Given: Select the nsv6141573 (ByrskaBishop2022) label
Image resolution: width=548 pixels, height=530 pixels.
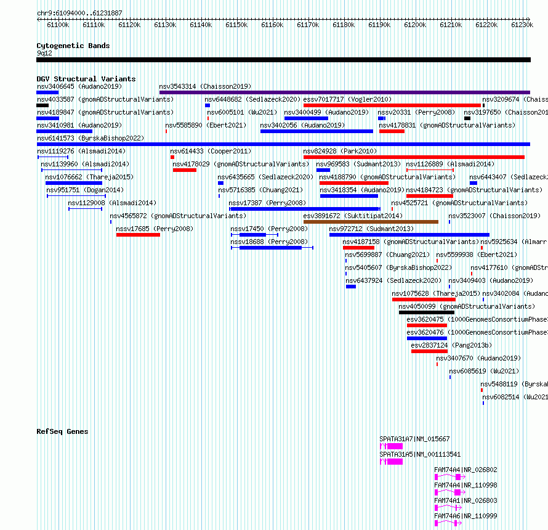Looking at the screenshot, I should (91, 138).
